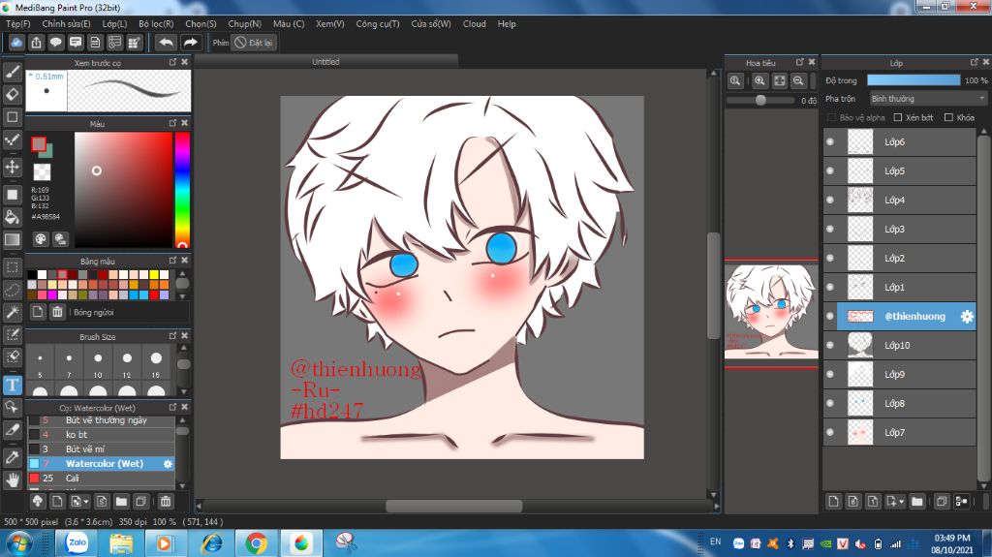Open the Cửa sổ(W) menu
992x557 pixels.
431,24
